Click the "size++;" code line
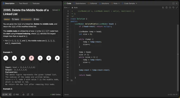 (87, 44)
